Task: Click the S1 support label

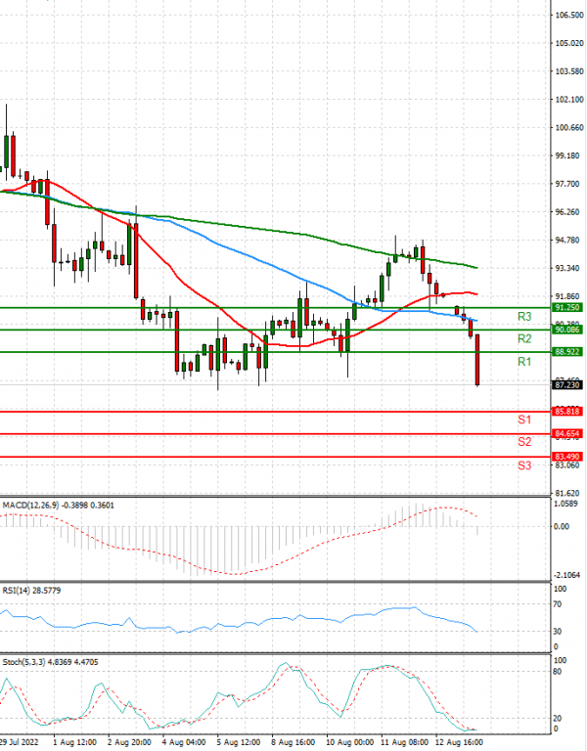Action: pos(524,420)
